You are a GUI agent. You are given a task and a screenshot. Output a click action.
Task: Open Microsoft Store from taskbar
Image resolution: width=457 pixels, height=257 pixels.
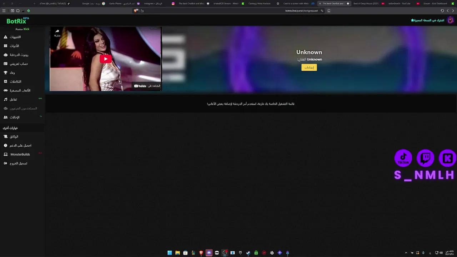tap(185, 253)
